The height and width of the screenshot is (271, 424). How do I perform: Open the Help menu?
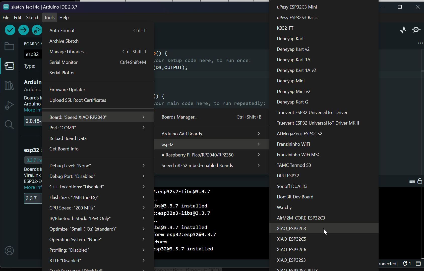64,17
